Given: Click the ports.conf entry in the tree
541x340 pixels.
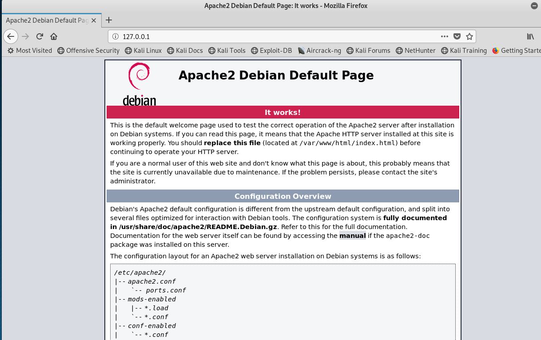Looking at the screenshot, I should [x=166, y=290].
